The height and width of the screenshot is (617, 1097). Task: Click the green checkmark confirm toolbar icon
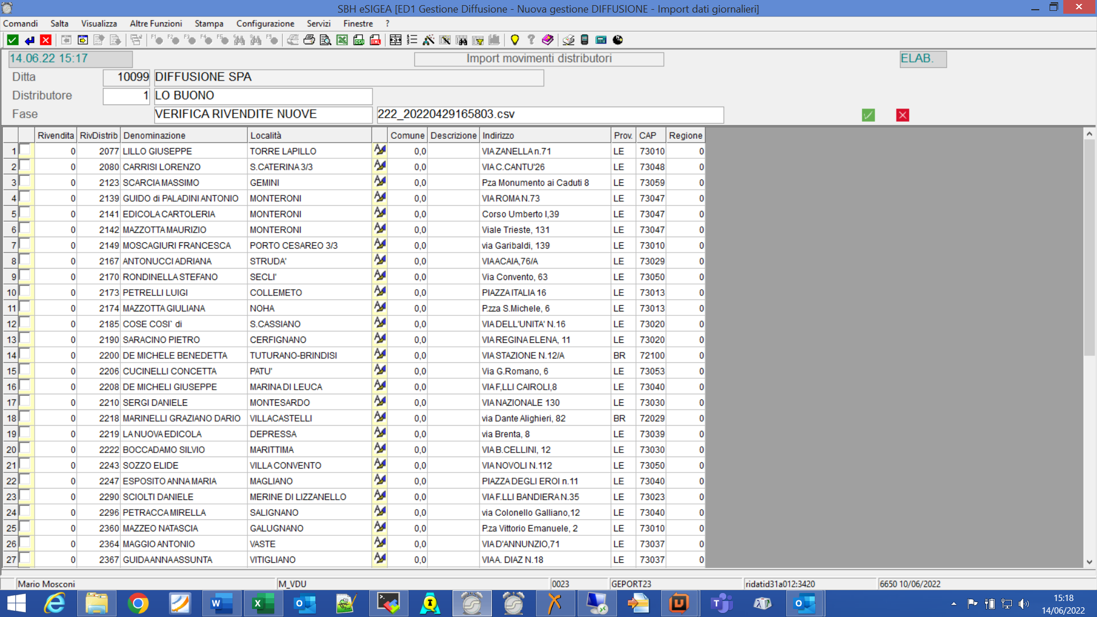pyautogui.click(x=13, y=40)
